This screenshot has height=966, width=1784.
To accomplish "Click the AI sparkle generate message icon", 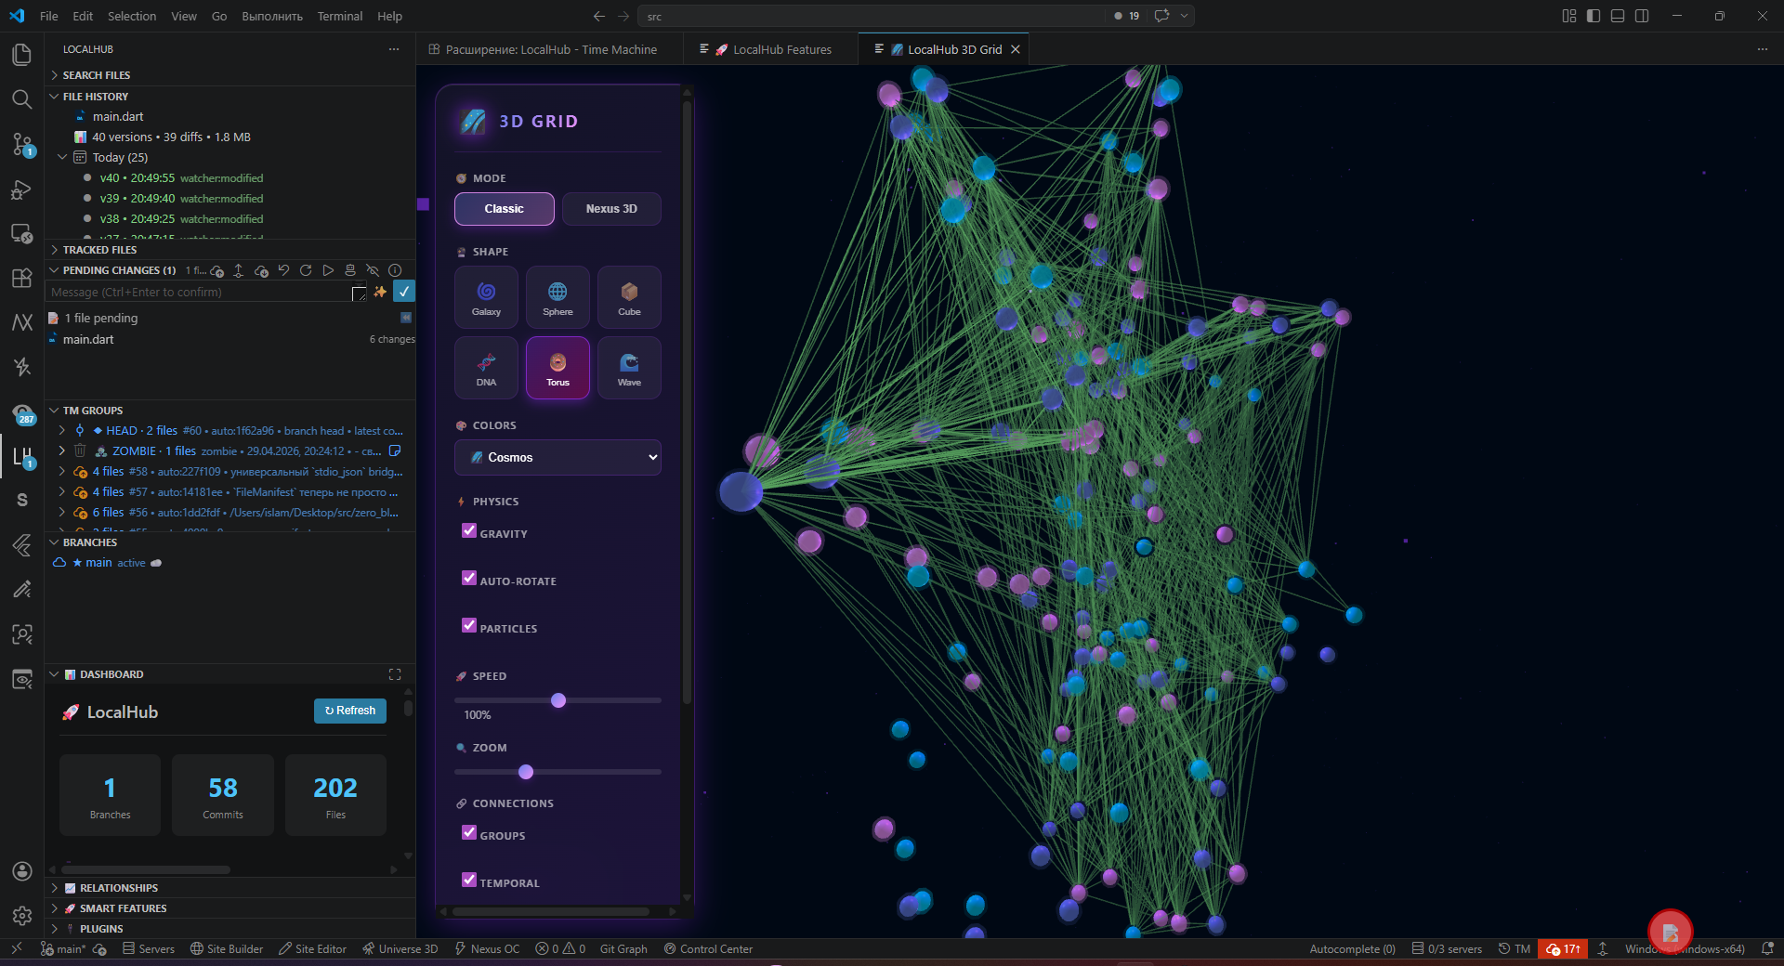I will [380, 292].
